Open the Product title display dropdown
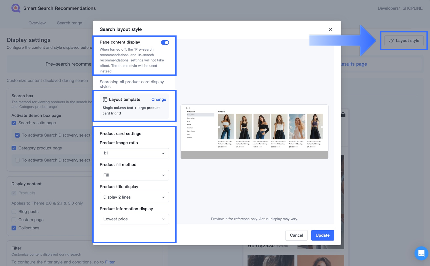The width and height of the screenshot is (430, 266). (x=134, y=197)
